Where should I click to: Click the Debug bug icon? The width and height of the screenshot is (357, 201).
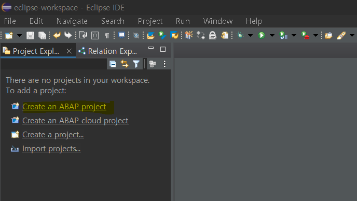click(x=240, y=35)
